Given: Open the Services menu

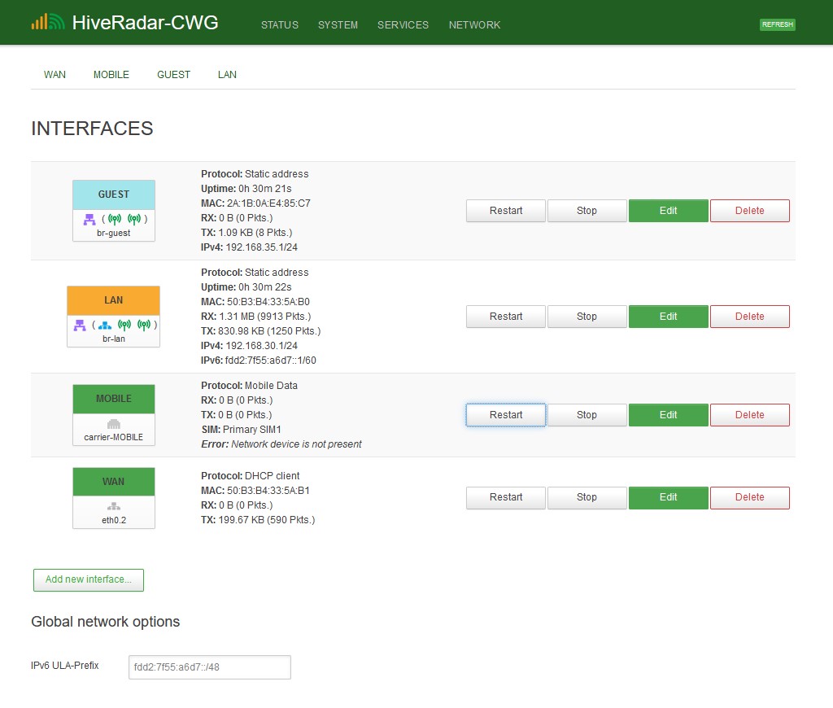Looking at the screenshot, I should click(x=403, y=25).
